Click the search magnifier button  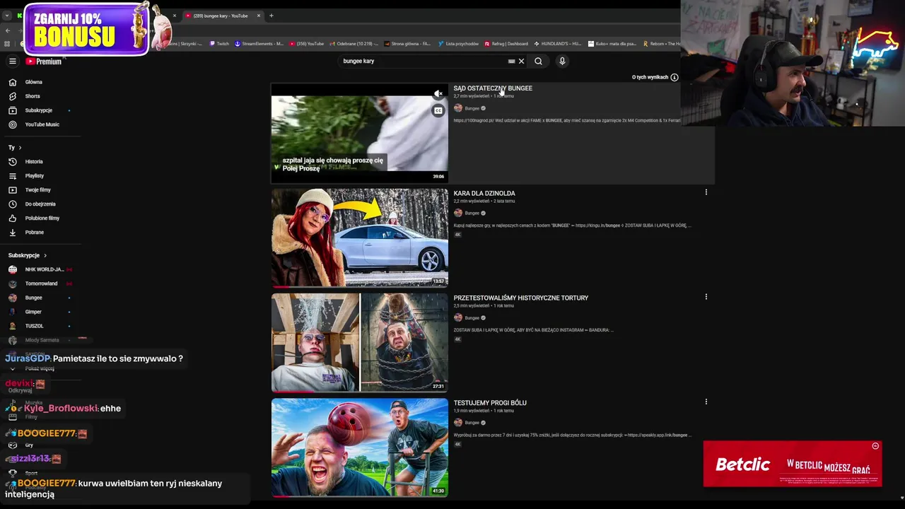[538, 62]
